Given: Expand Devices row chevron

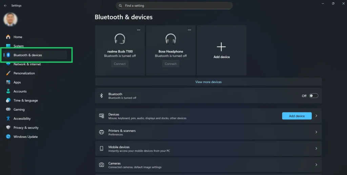Looking at the screenshot, I should point(316,116).
